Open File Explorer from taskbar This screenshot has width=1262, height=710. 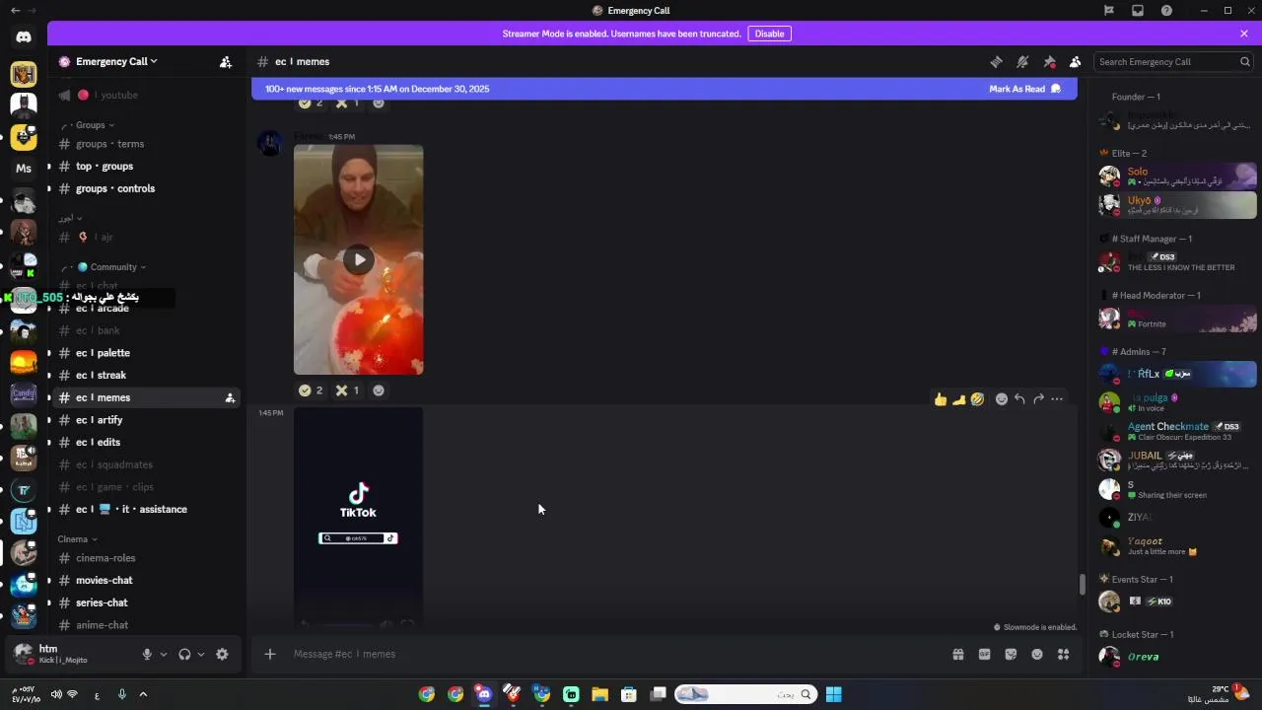pos(599,694)
